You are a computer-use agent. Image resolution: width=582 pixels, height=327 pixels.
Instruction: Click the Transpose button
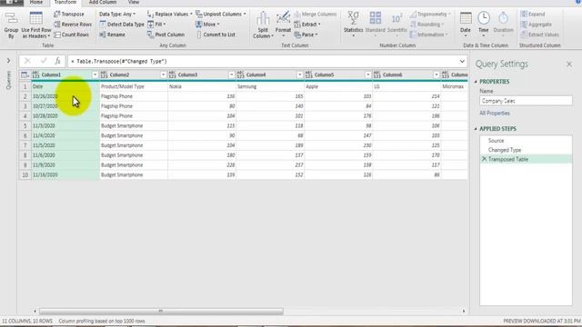tap(69, 15)
